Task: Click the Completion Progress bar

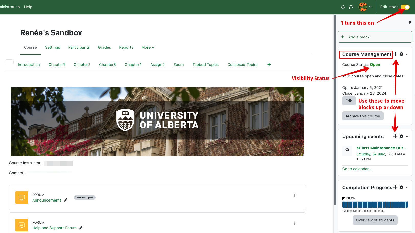Action: click(x=375, y=204)
